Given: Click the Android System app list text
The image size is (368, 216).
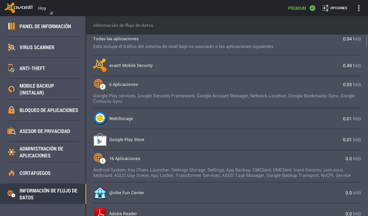Looking at the screenshot, I should tap(222, 173).
